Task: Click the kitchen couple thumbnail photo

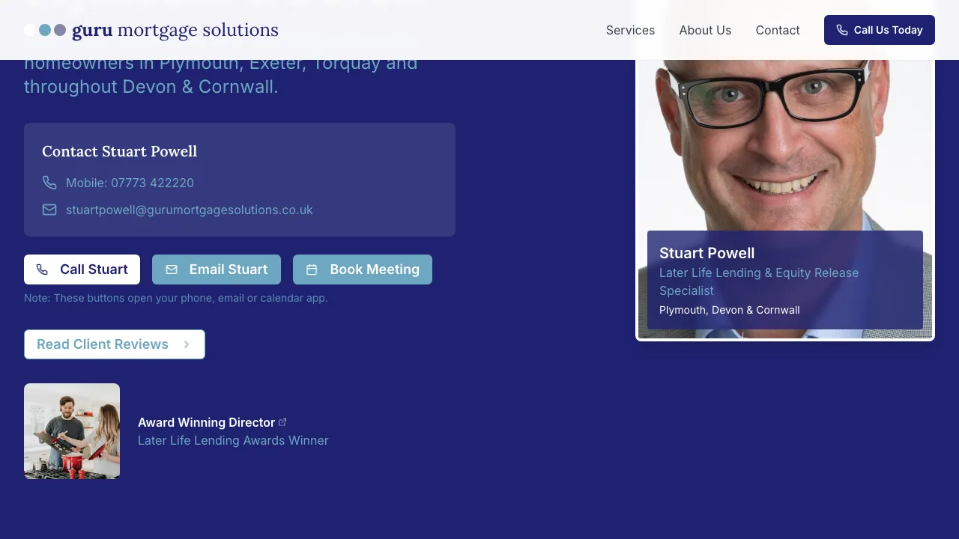Action: point(72,431)
